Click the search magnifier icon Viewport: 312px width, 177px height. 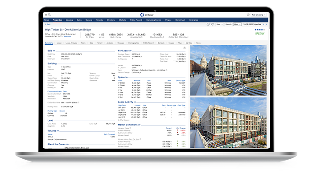click(x=49, y=15)
